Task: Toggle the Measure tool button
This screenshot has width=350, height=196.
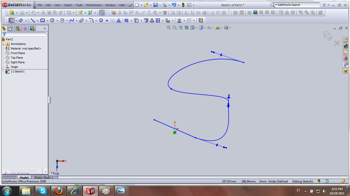Action: (102, 13)
